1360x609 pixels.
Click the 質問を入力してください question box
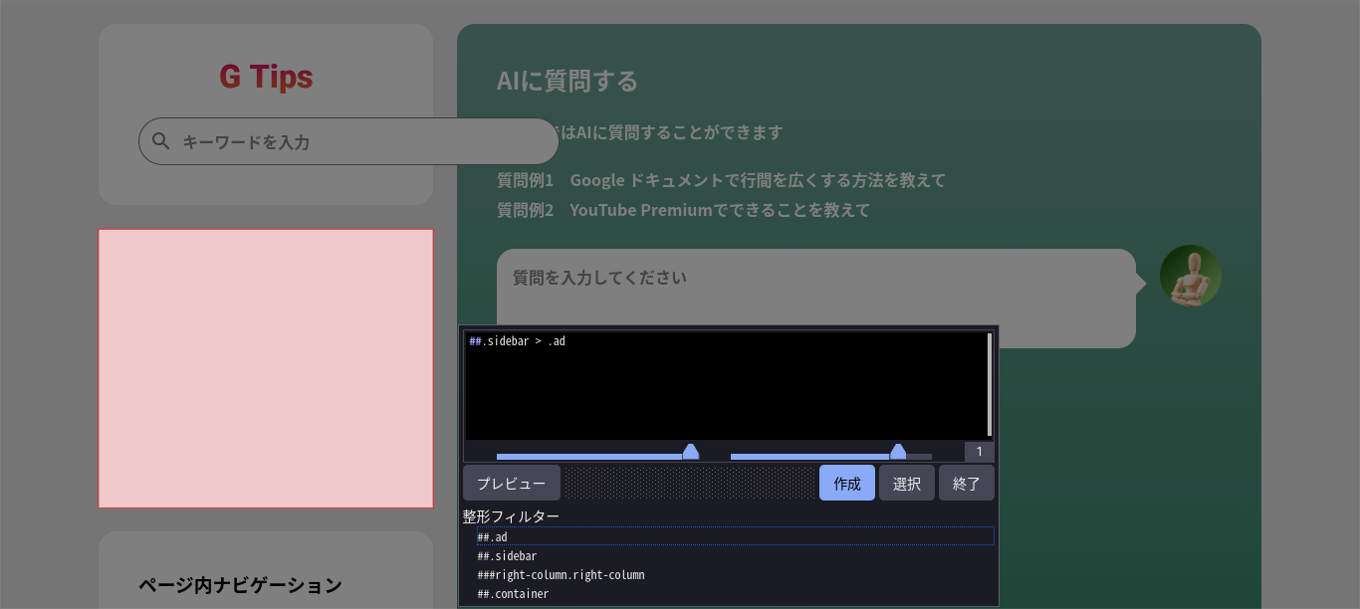[x=816, y=299]
